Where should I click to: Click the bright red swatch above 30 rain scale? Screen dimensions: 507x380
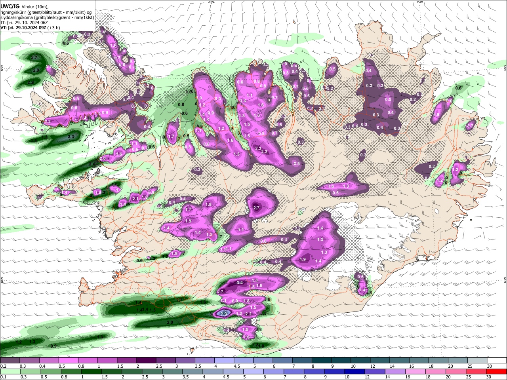497,371
